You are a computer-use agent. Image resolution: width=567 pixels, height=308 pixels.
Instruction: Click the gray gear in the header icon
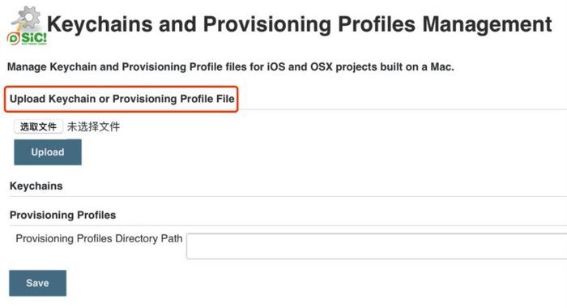click(28, 17)
